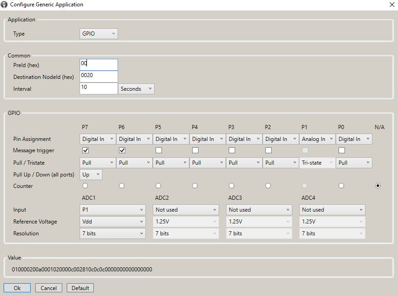Select the N/A Counter radio button

click(378, 186)
